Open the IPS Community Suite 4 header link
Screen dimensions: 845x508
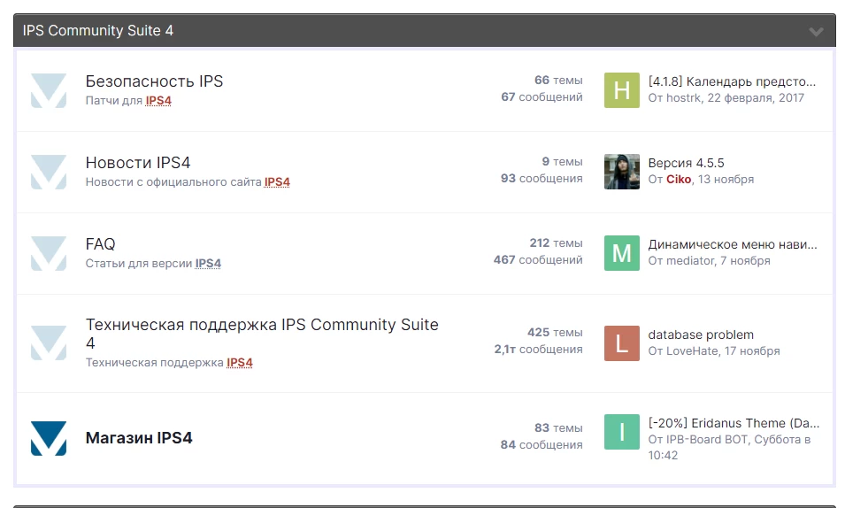point(98,31)
